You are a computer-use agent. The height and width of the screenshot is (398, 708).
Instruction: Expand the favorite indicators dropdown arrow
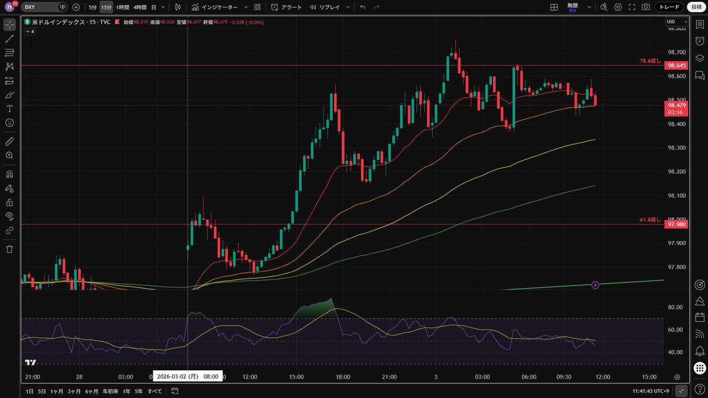coord(245,7)
